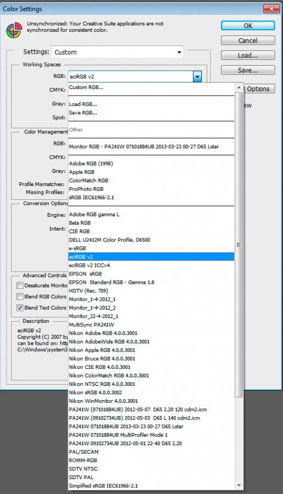Select Adobe RGB gamma L
283x494 pixels.
(151, 215)
